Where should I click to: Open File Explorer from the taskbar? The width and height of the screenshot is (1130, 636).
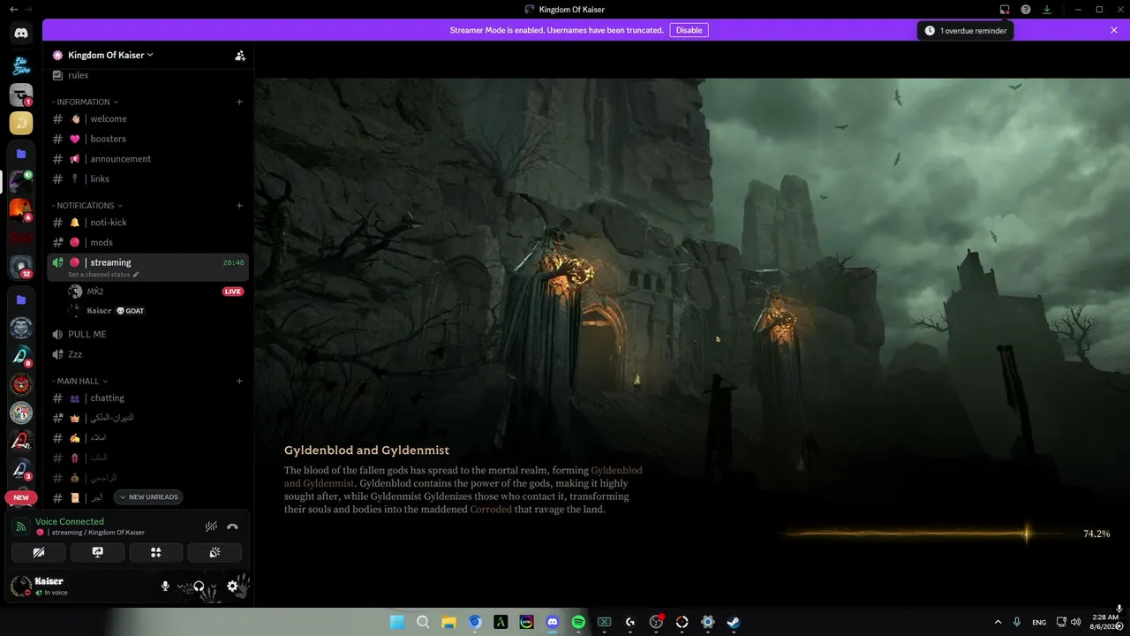click(448, 622)
